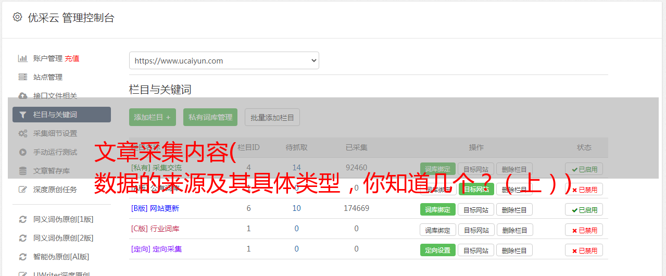The height and width of the screenshot is (276, 666).
Task: Select 栏目与关键词 sidebar item
Action: (x=61, y=115)
